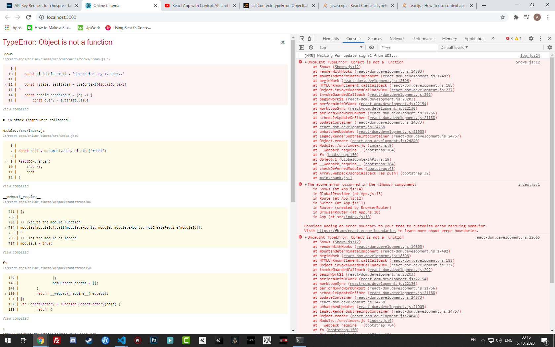Viewport: 555px width, 347px height.
Task: Open FileZilla from the taskbar
Action: (x=56, y=340)
